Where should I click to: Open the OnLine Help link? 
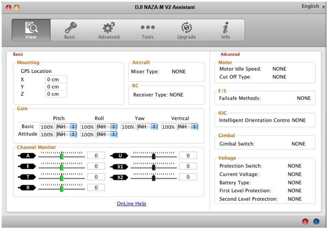(x=131, y=203)
